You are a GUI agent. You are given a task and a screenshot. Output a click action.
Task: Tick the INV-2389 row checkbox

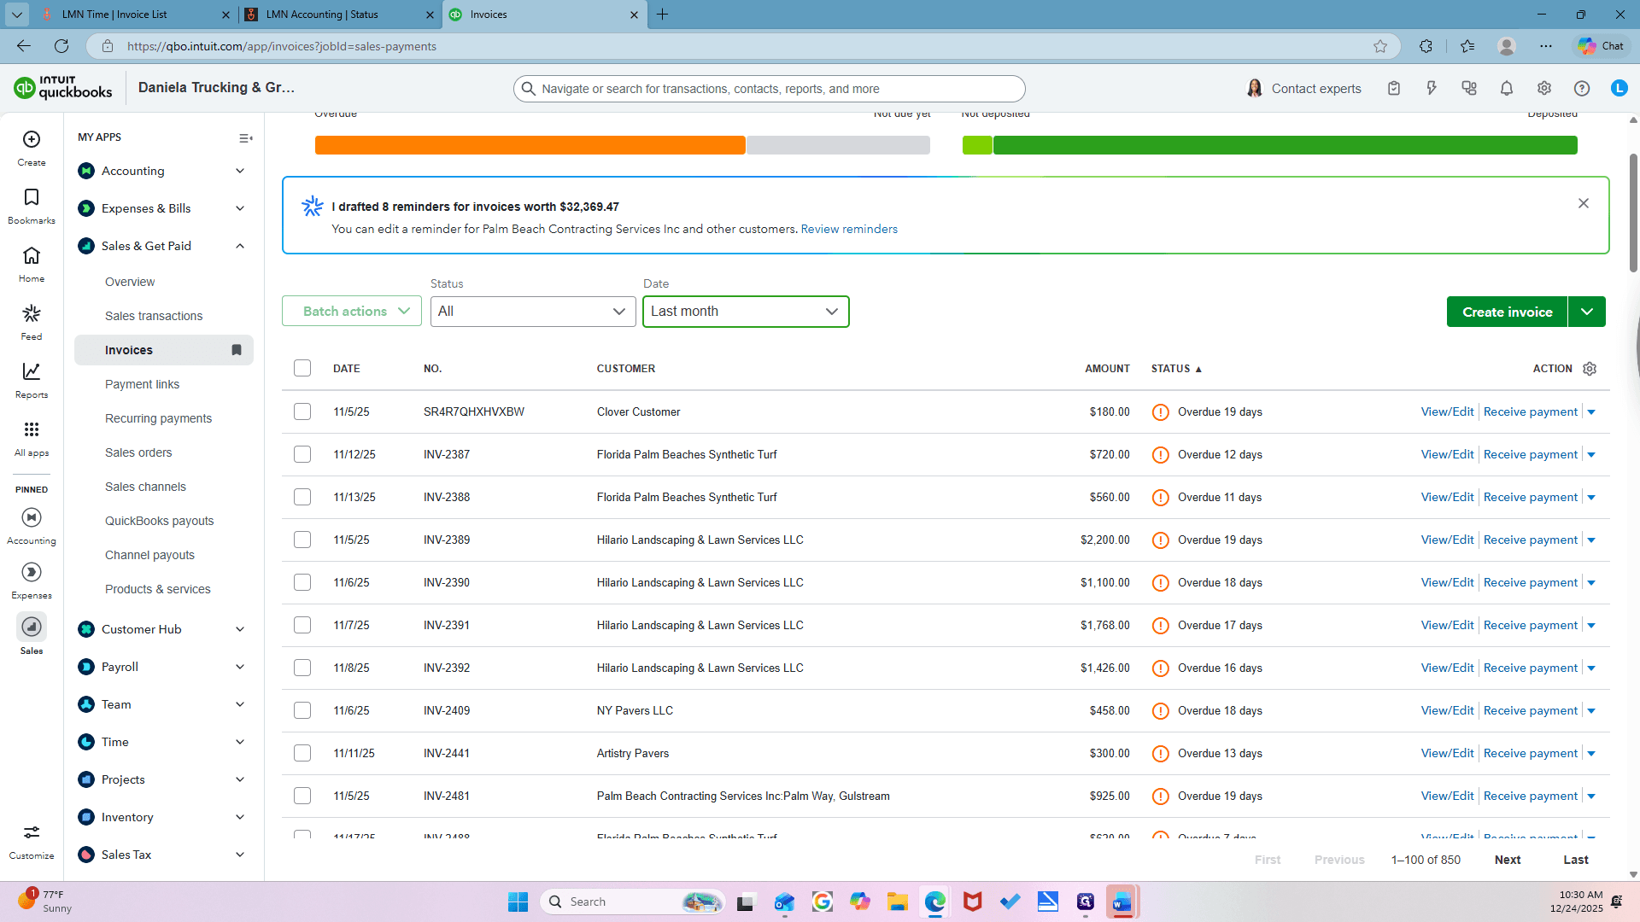(302, 540)
